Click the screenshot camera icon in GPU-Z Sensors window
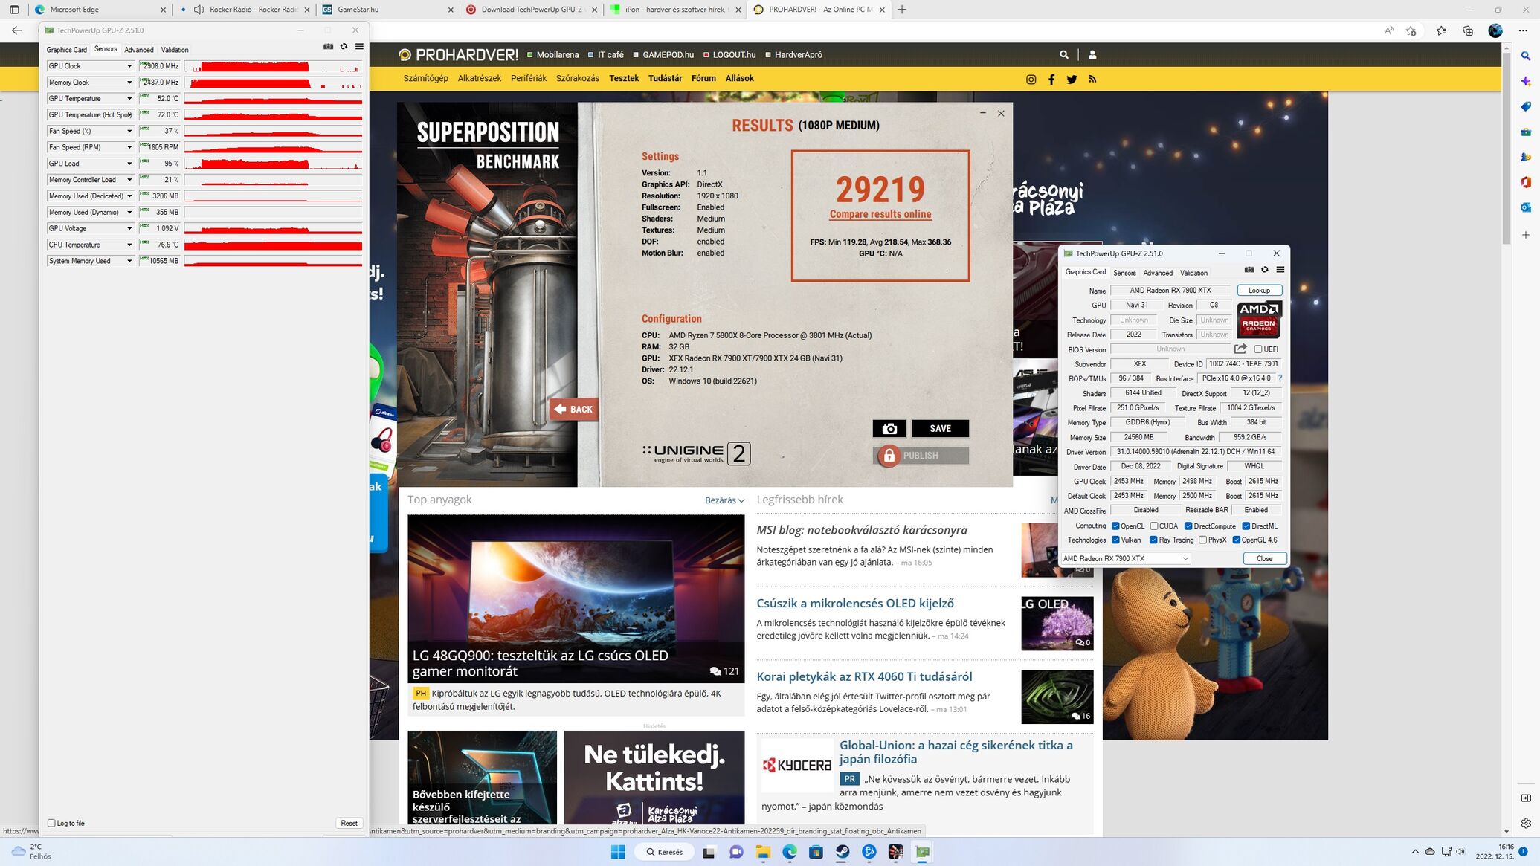The image size is (1540, 866). pyautogui.click(x=328, y=47)
